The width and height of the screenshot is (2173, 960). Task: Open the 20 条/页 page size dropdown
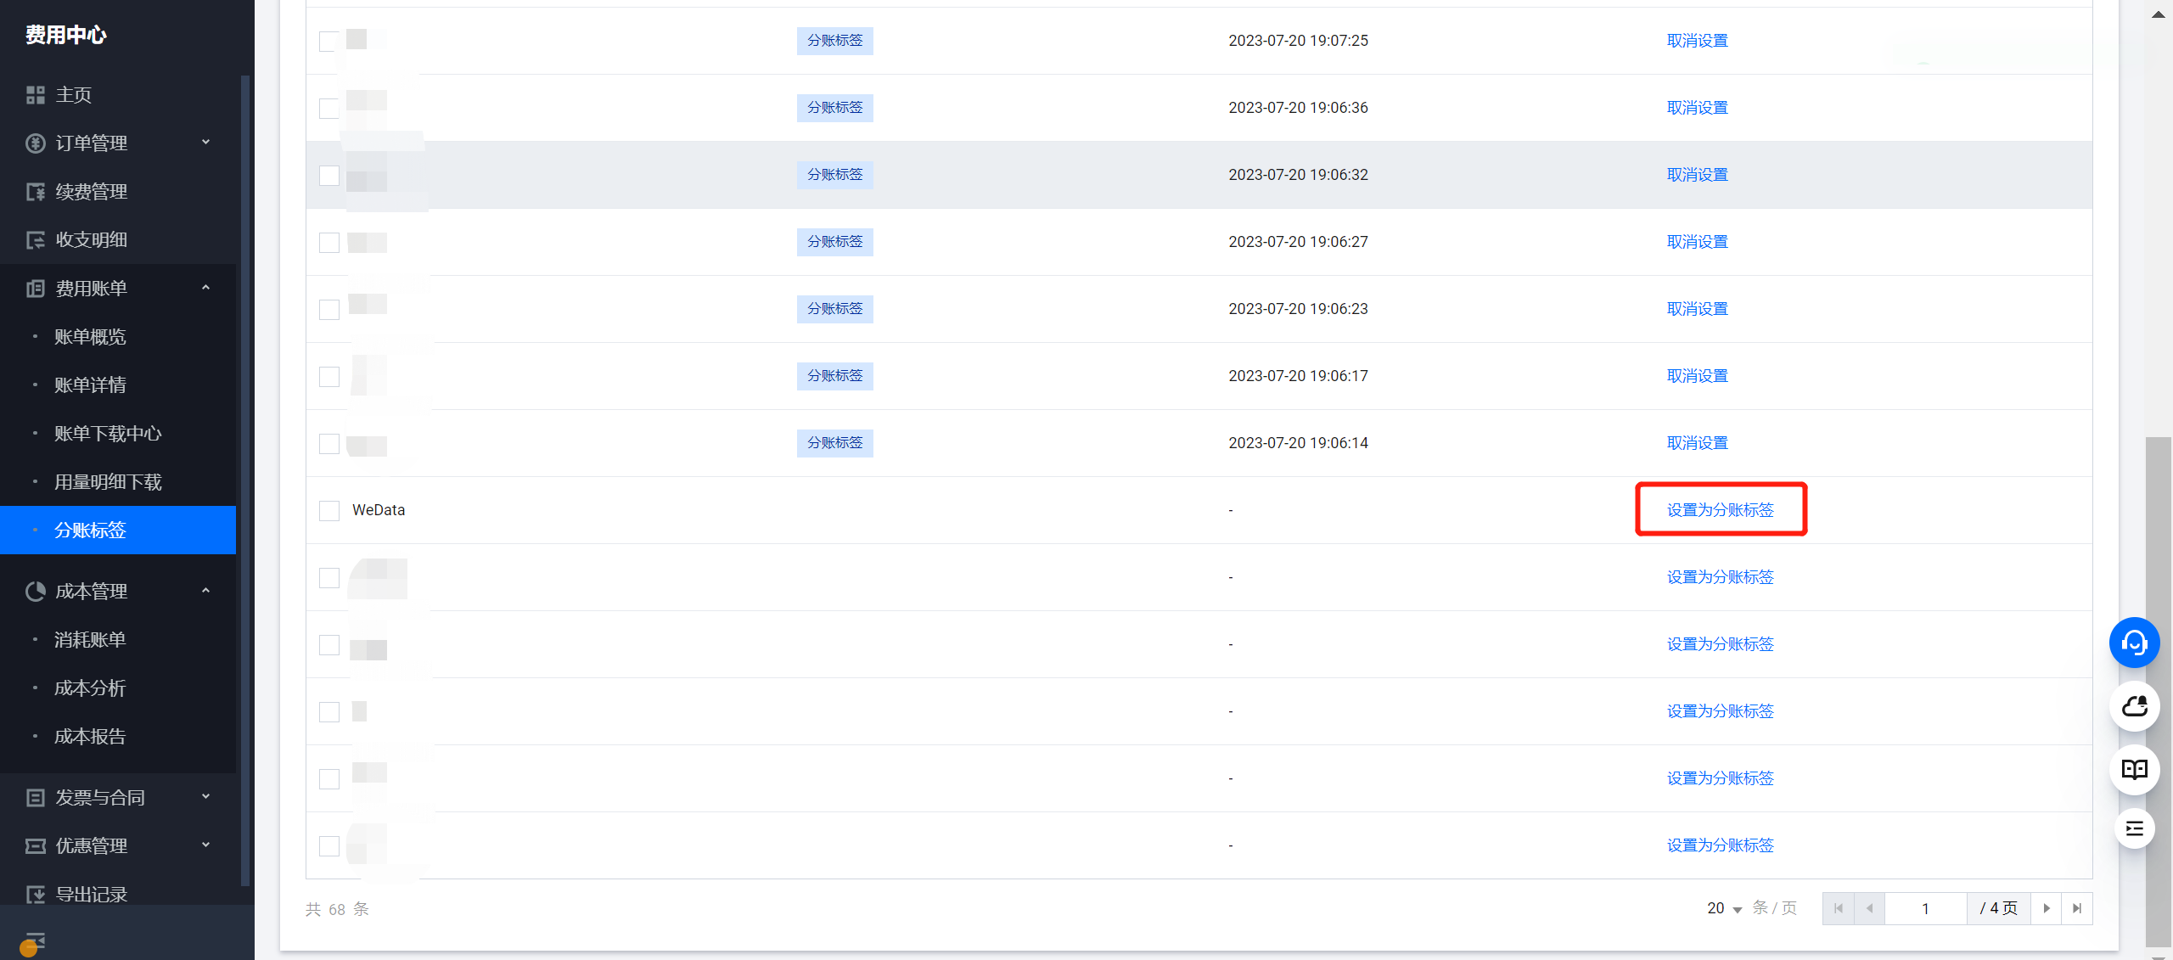click(1725, 908)
